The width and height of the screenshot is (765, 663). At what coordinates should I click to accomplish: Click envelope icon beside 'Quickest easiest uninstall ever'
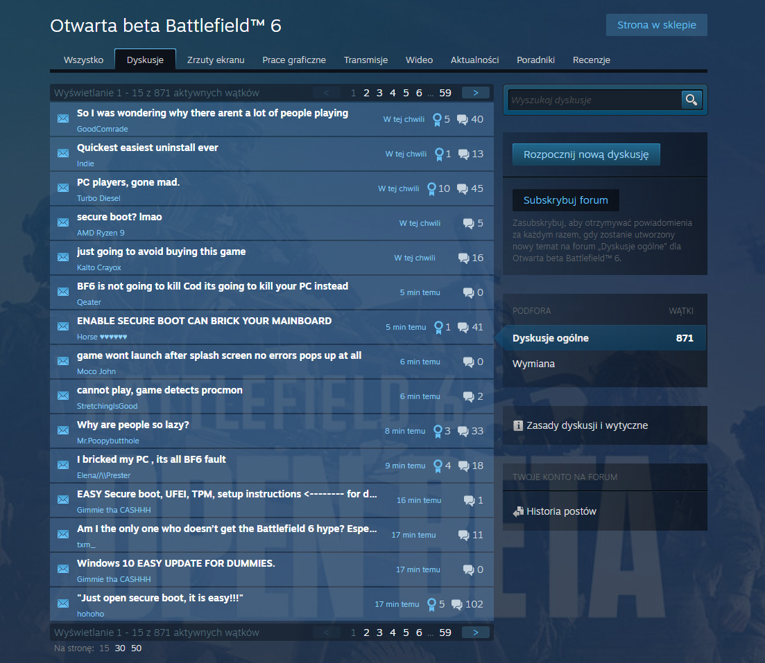tap(63, 154)
